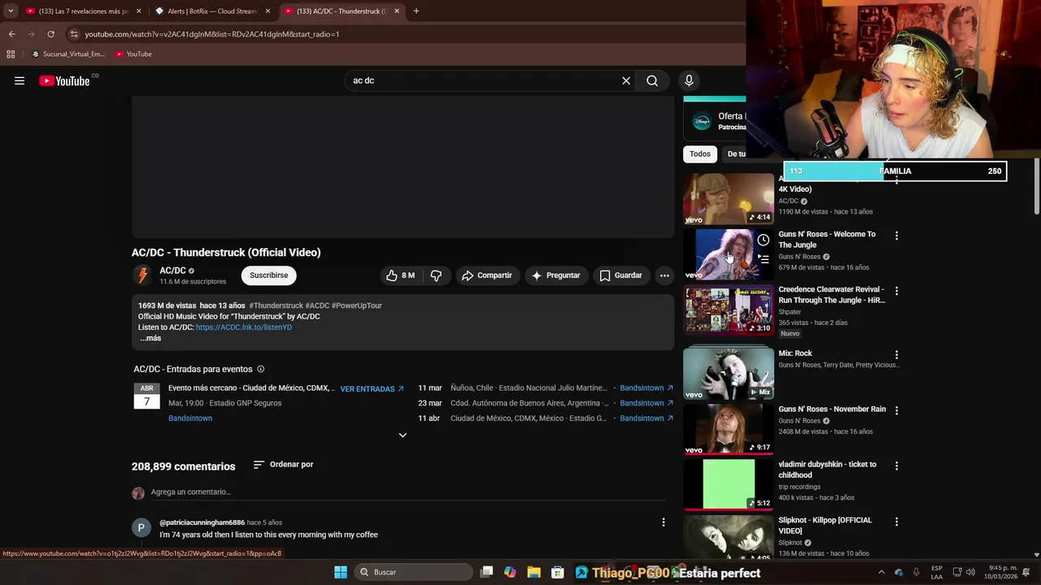
Task: Close the Alerts BotRix tab
Action: pos(268,11)
